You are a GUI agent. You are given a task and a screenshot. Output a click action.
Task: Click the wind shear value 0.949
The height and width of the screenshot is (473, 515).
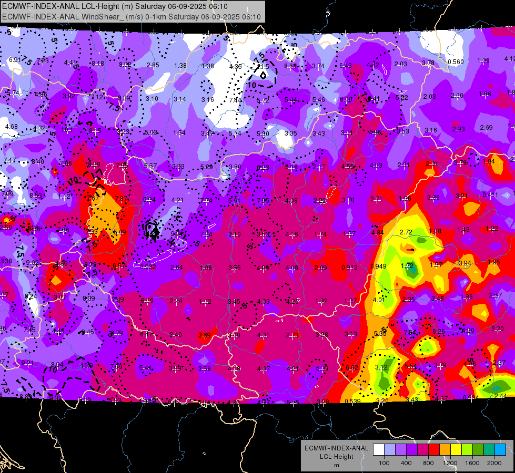[378, 266]
